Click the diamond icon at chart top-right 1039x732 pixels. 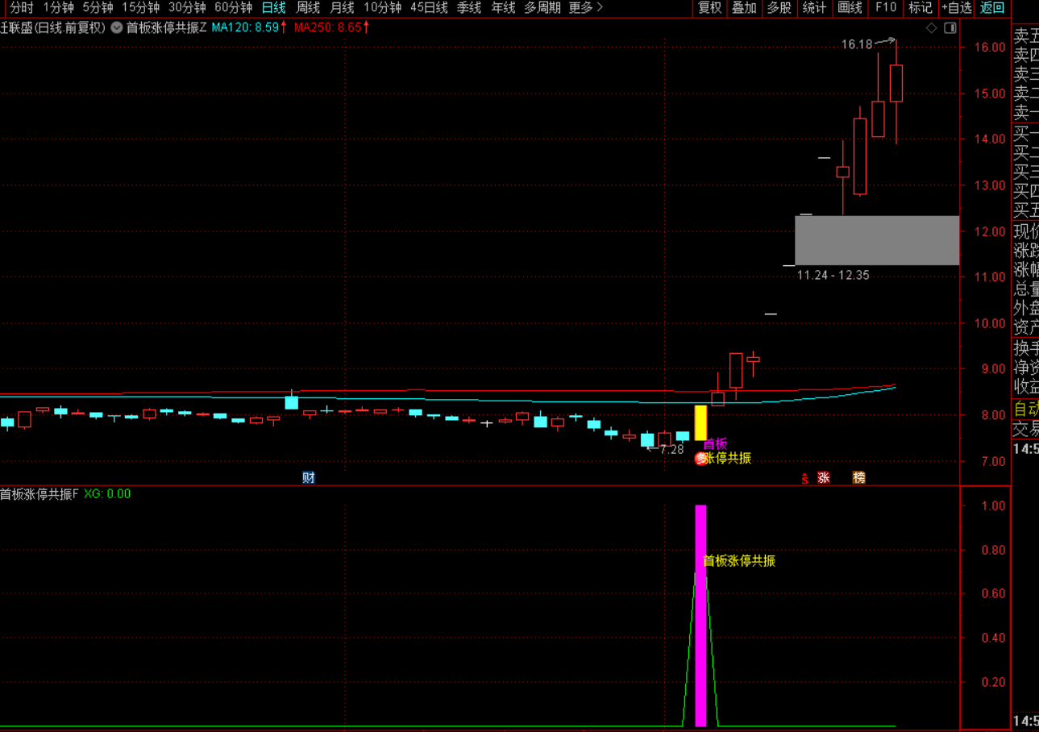(932, 27)
